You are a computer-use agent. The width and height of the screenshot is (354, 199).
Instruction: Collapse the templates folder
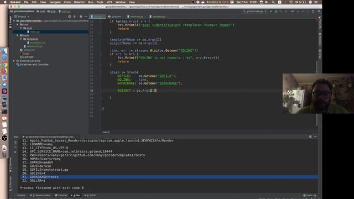(21, 39)
